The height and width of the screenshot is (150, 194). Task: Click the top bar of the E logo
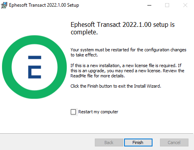point(35,57)
